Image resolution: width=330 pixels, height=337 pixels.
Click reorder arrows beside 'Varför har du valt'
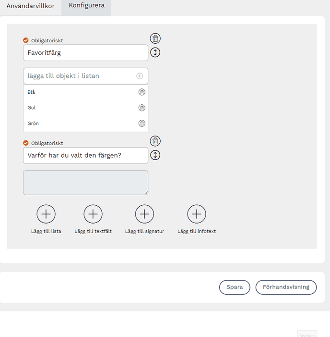[155, 155]
